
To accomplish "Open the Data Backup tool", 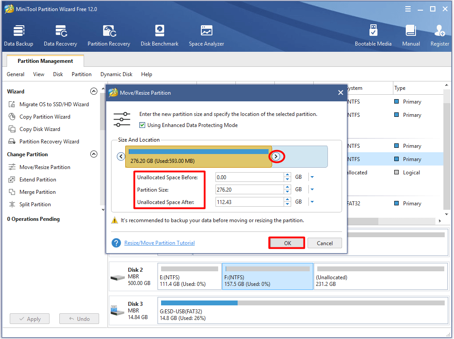I will [19, 35].
